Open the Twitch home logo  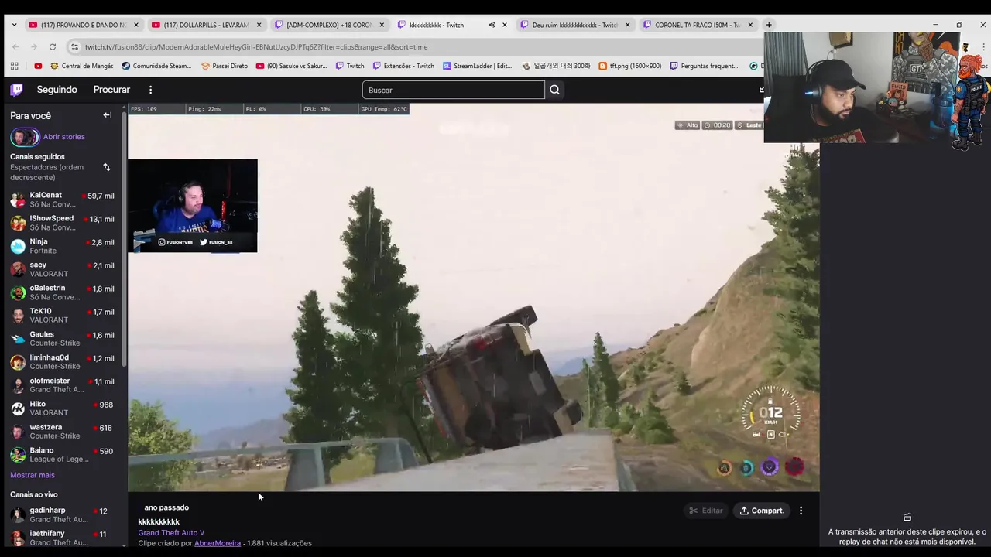(16, 90)
